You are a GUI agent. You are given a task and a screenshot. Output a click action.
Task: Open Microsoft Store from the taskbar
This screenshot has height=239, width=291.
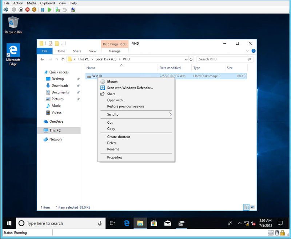click(x=154, y=223)
